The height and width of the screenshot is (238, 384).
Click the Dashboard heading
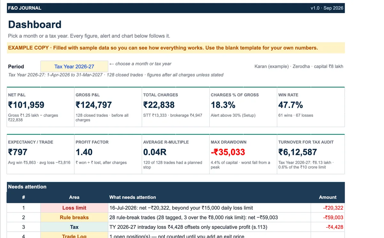(35, 24)
